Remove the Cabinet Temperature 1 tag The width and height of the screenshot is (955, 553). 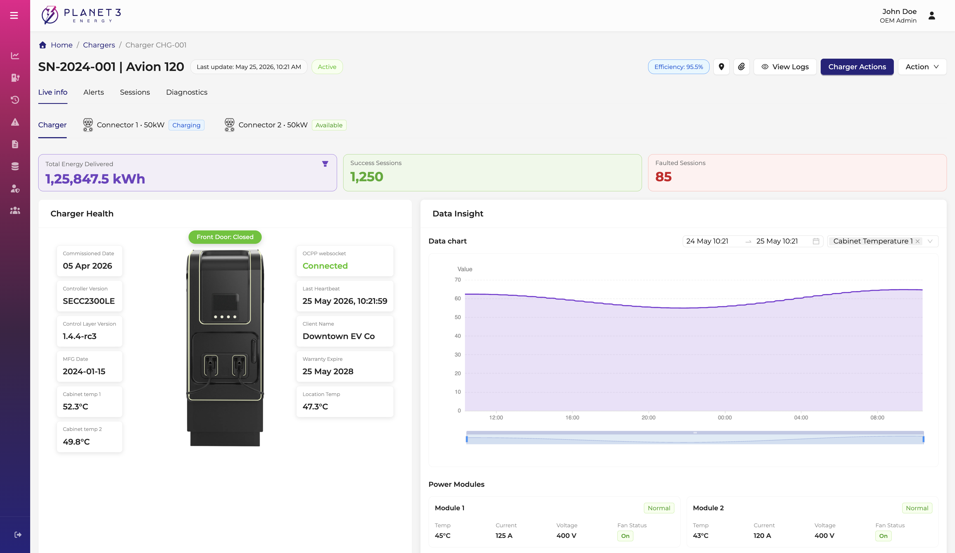(918, 241)
